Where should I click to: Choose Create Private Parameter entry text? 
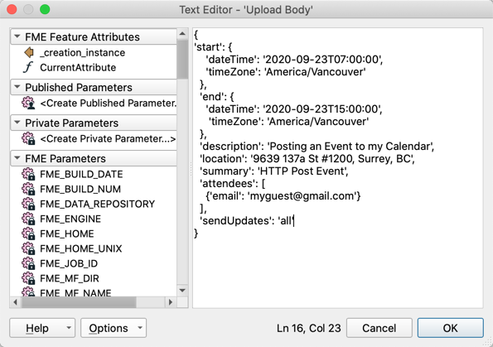coord(108,138)
